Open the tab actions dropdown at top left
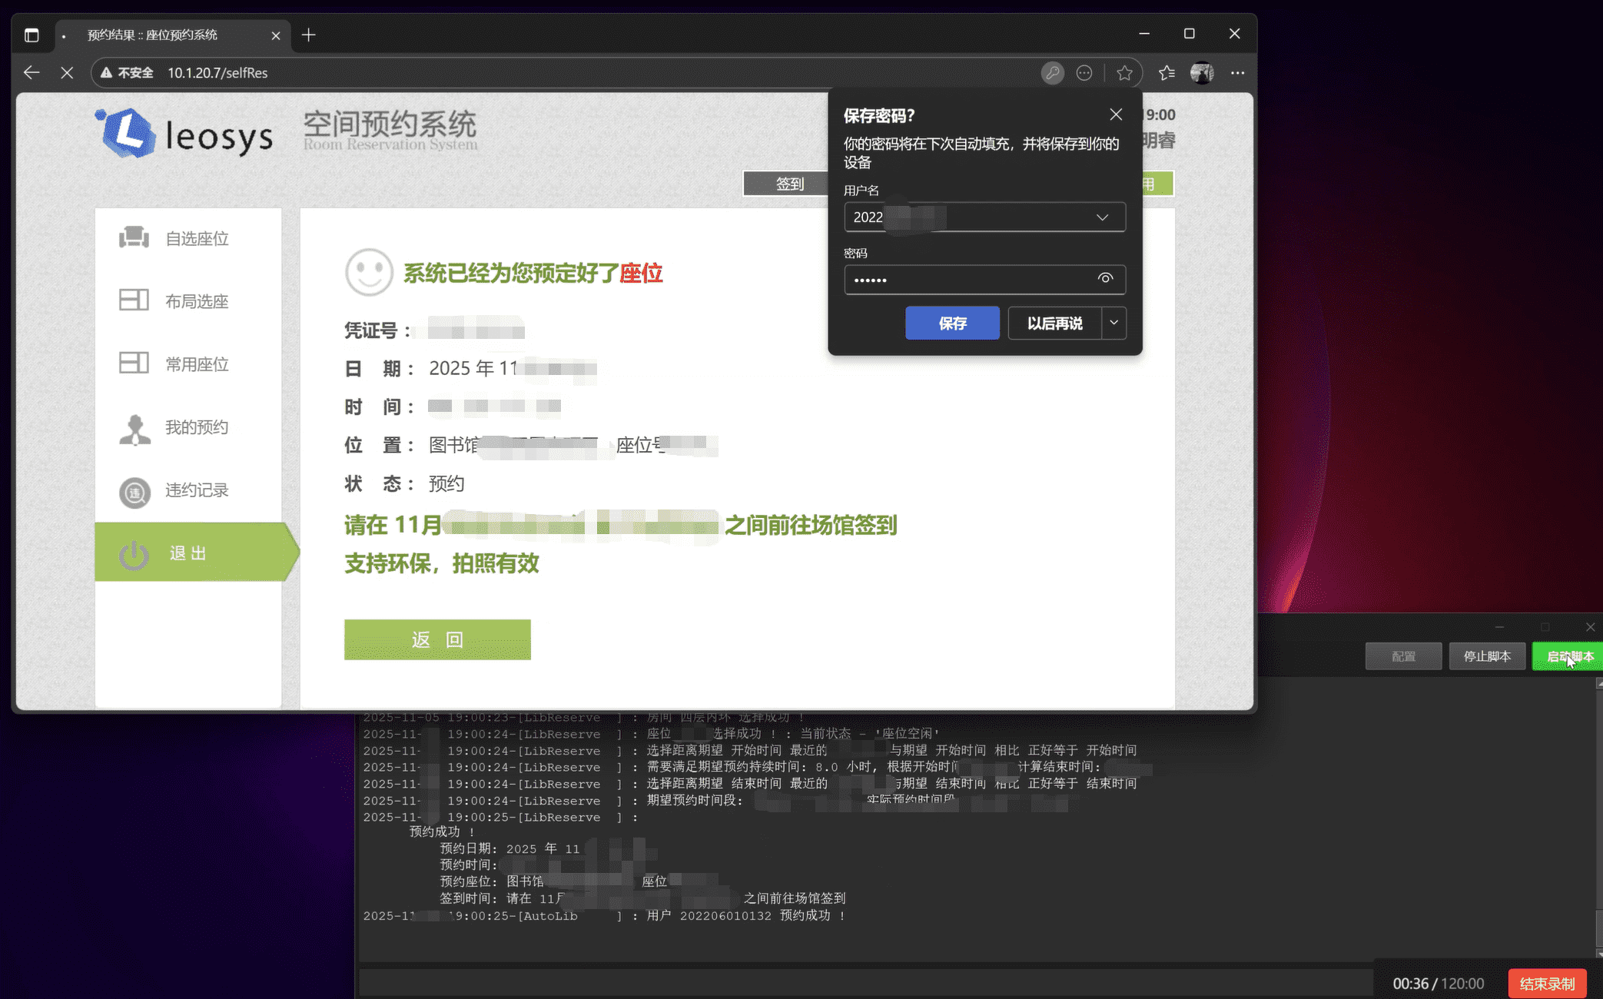The image size is (1603, 999). tap(32, 35)
